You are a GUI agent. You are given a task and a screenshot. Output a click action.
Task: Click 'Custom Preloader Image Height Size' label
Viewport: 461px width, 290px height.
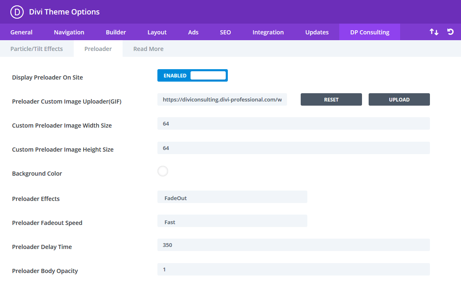click(63, 150)
